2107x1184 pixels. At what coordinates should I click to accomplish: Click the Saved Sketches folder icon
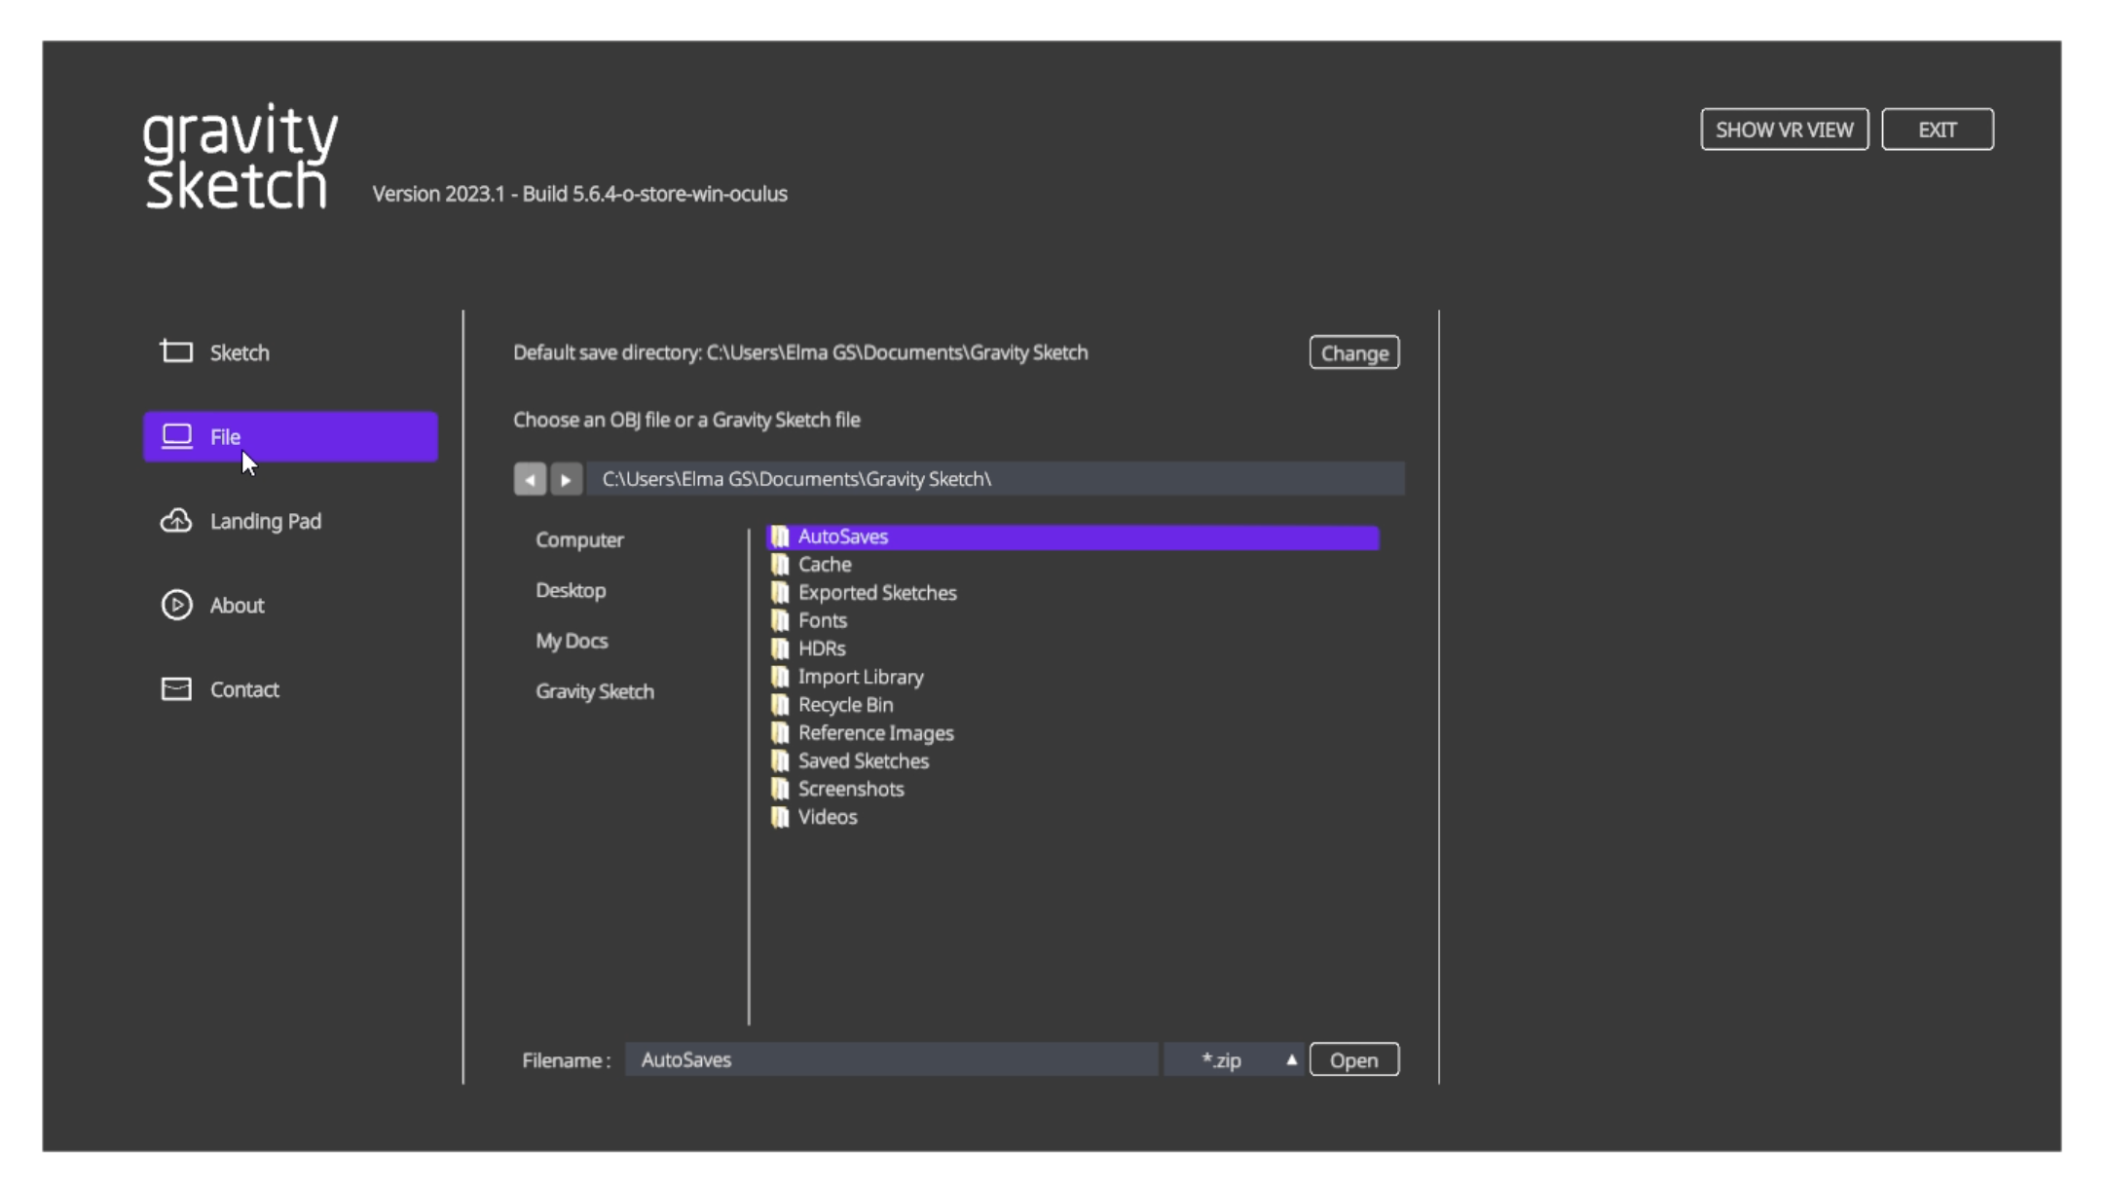pyautogui.click(x=780, y=761)
